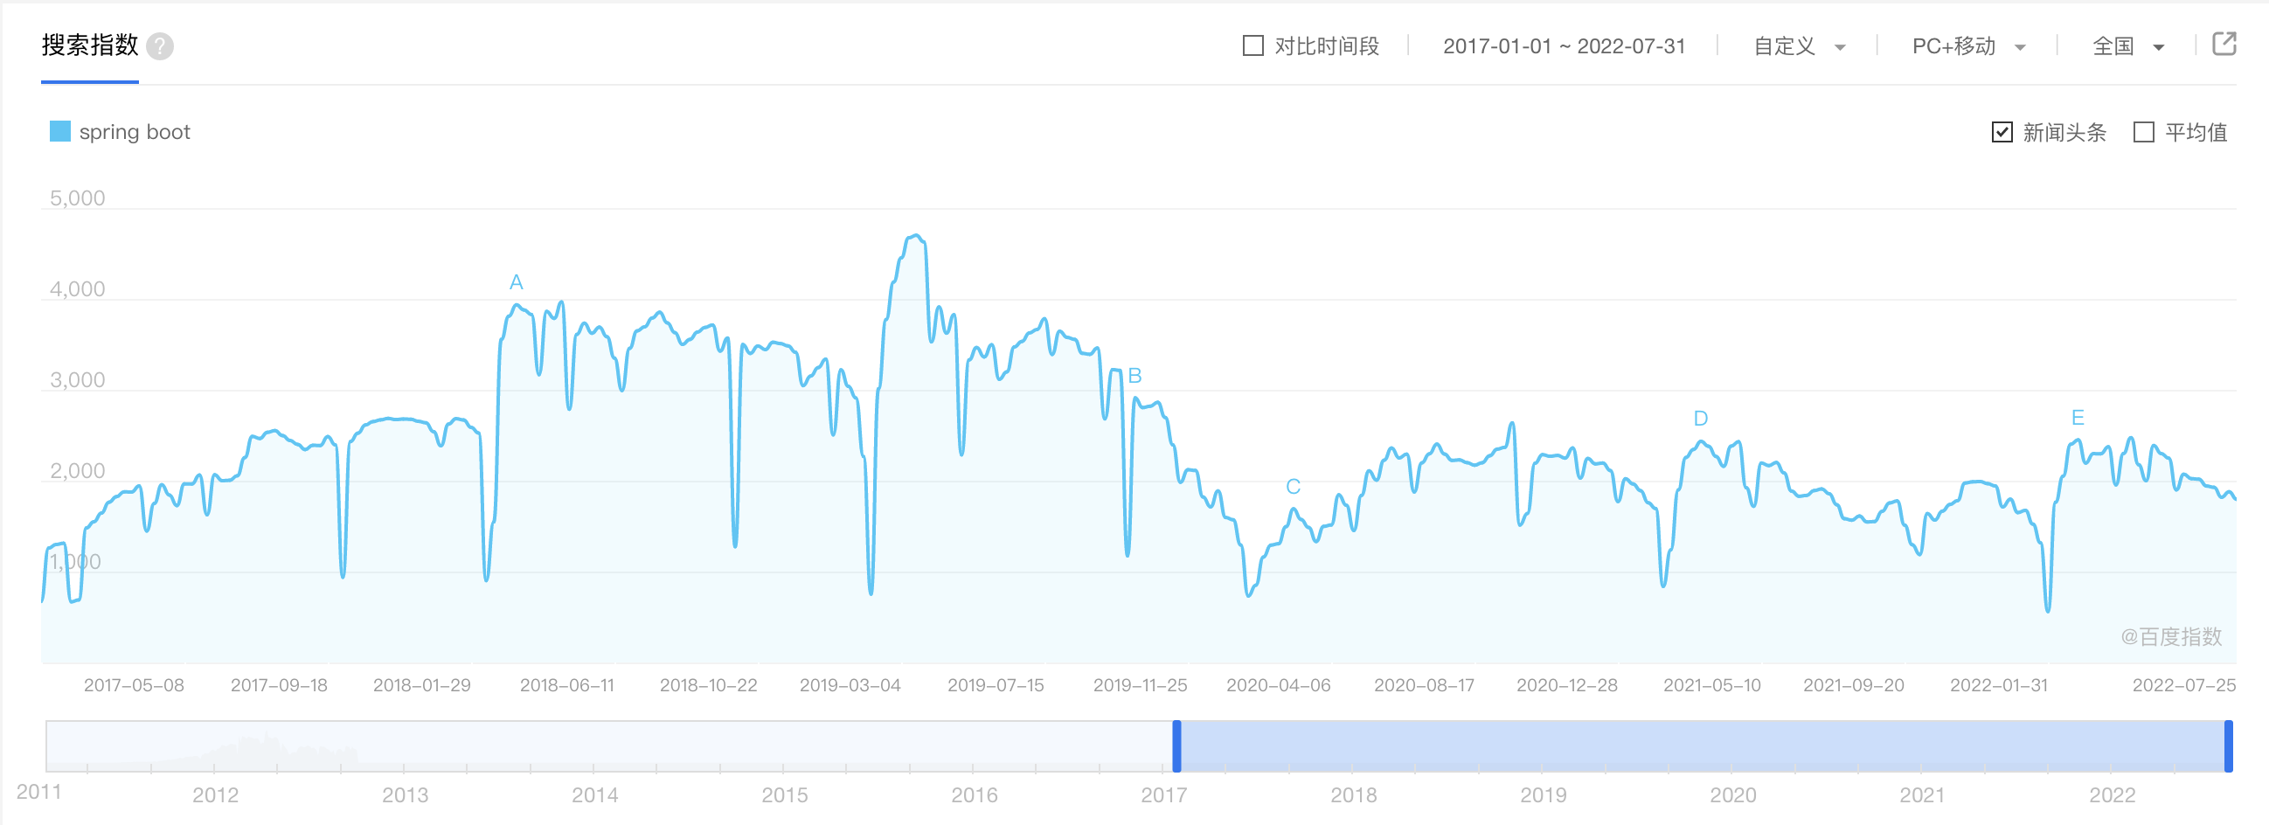This screenshot has width=2269, height=825.
Task: Click news marker E on chart
Action: click(x=2078, y=418)
